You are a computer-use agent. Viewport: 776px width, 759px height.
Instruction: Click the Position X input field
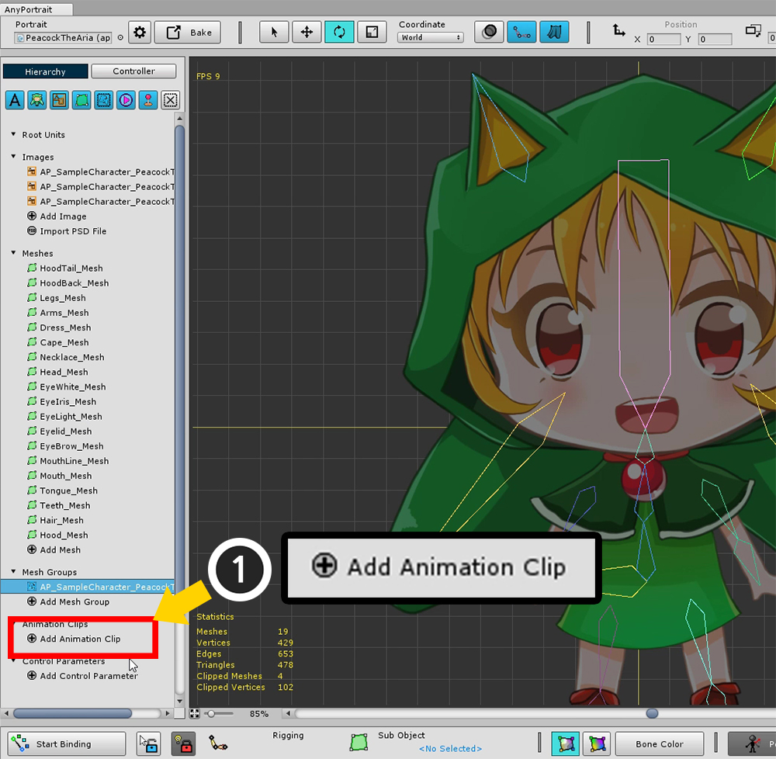click(663, 39)
